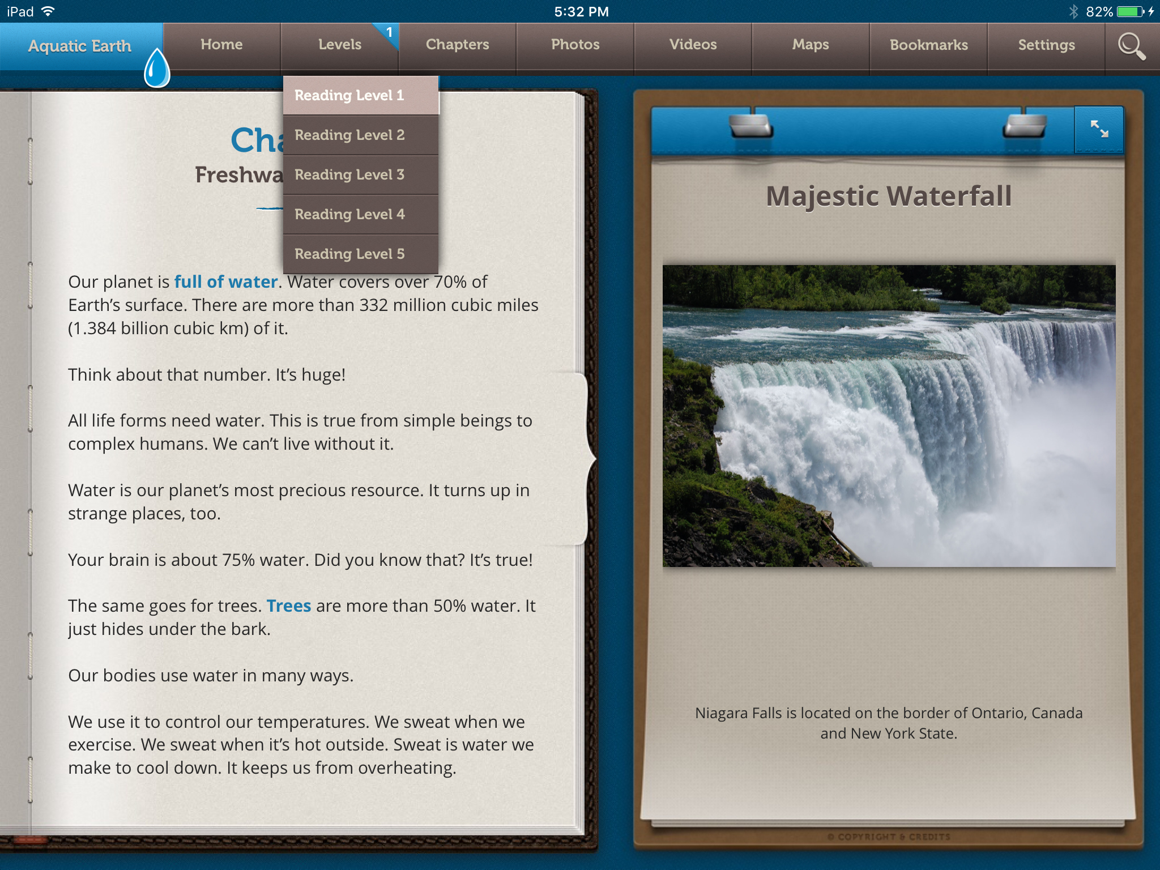Go to the Videos tab
This screenshot has height=870, width=1160.
click(693, 45)
